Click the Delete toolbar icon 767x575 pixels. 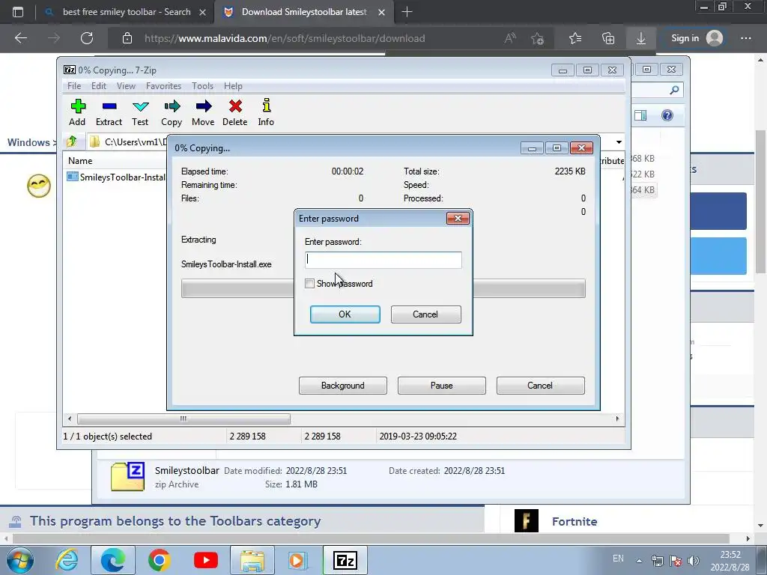click(x=234, y=112)
